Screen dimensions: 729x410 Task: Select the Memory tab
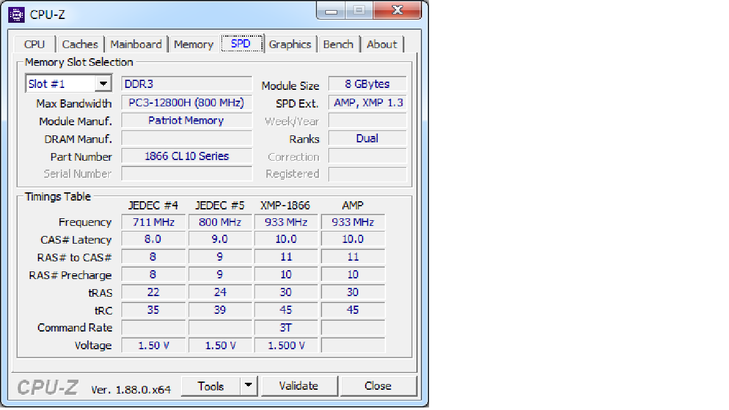(194, 45)
